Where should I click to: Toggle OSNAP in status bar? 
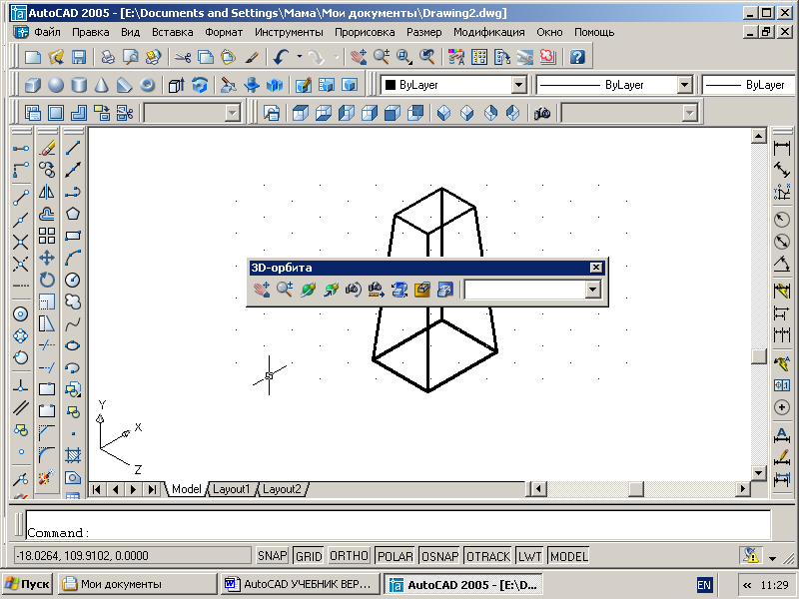[439, 556]
